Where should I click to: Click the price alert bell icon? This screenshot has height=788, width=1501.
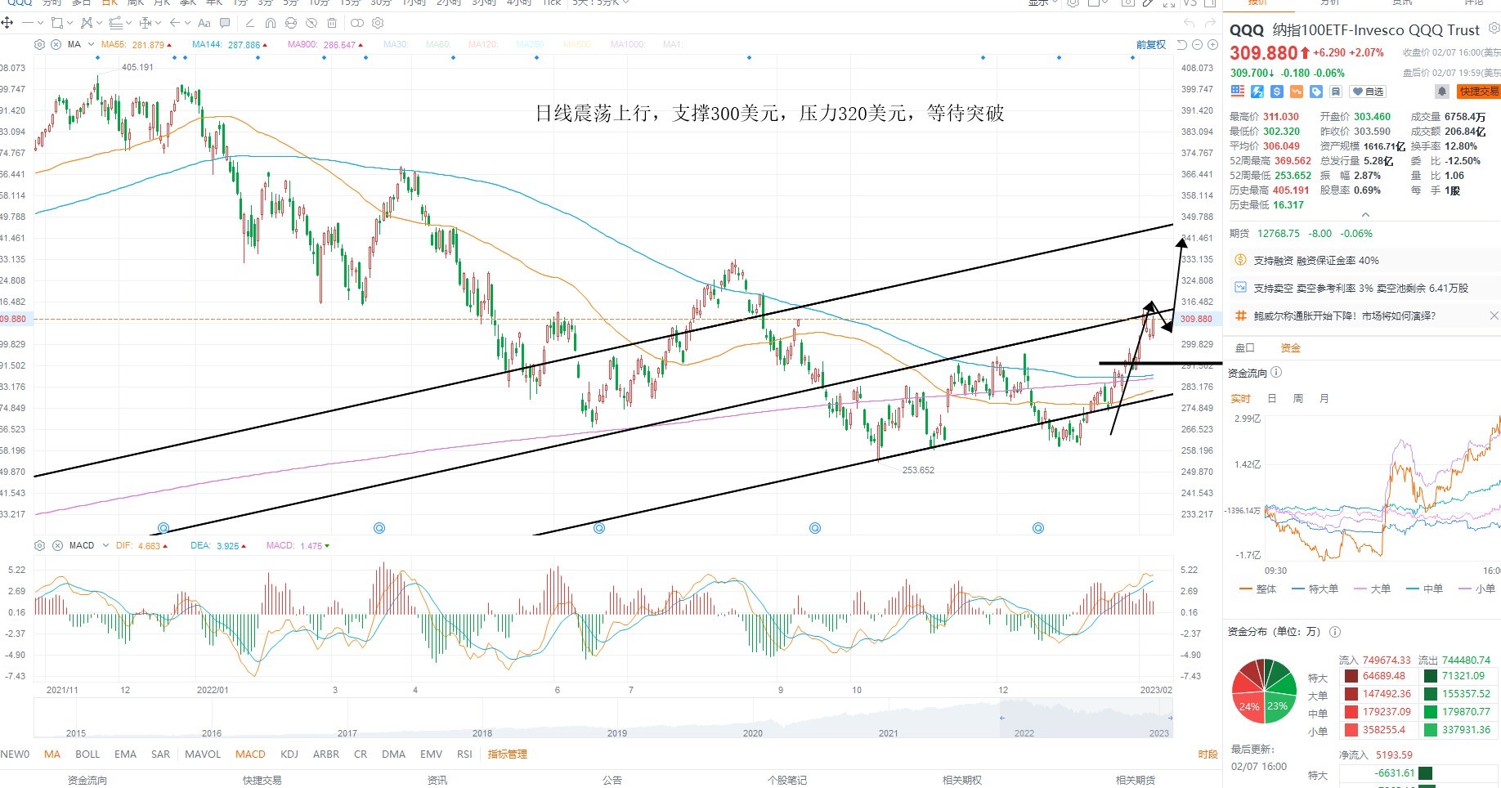(1442, 92)
